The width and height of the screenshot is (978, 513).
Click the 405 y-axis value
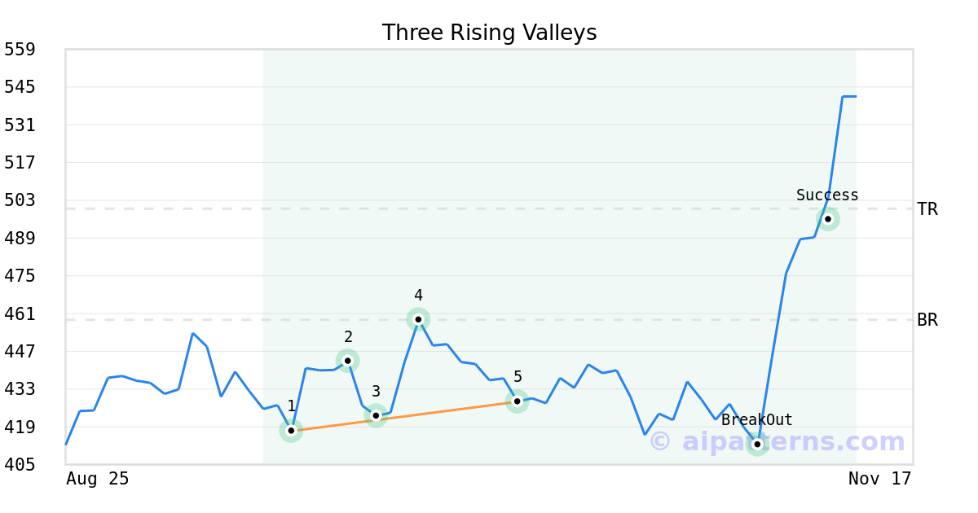pyautogui.click(x=20, y=465)
